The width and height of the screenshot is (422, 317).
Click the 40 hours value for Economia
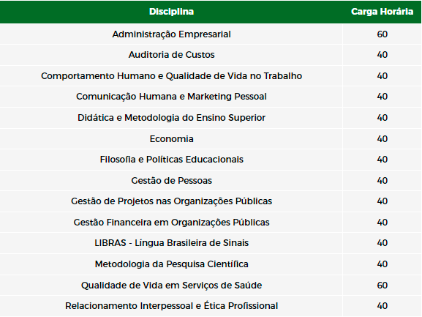pyautogui.click(x=383, y=138)
